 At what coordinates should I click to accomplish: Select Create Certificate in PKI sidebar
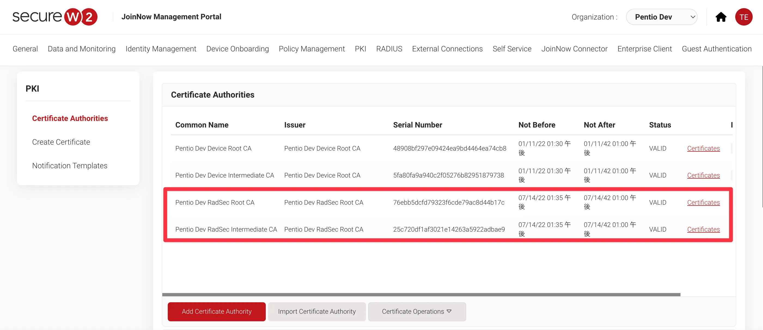click(x=61, y=142)
